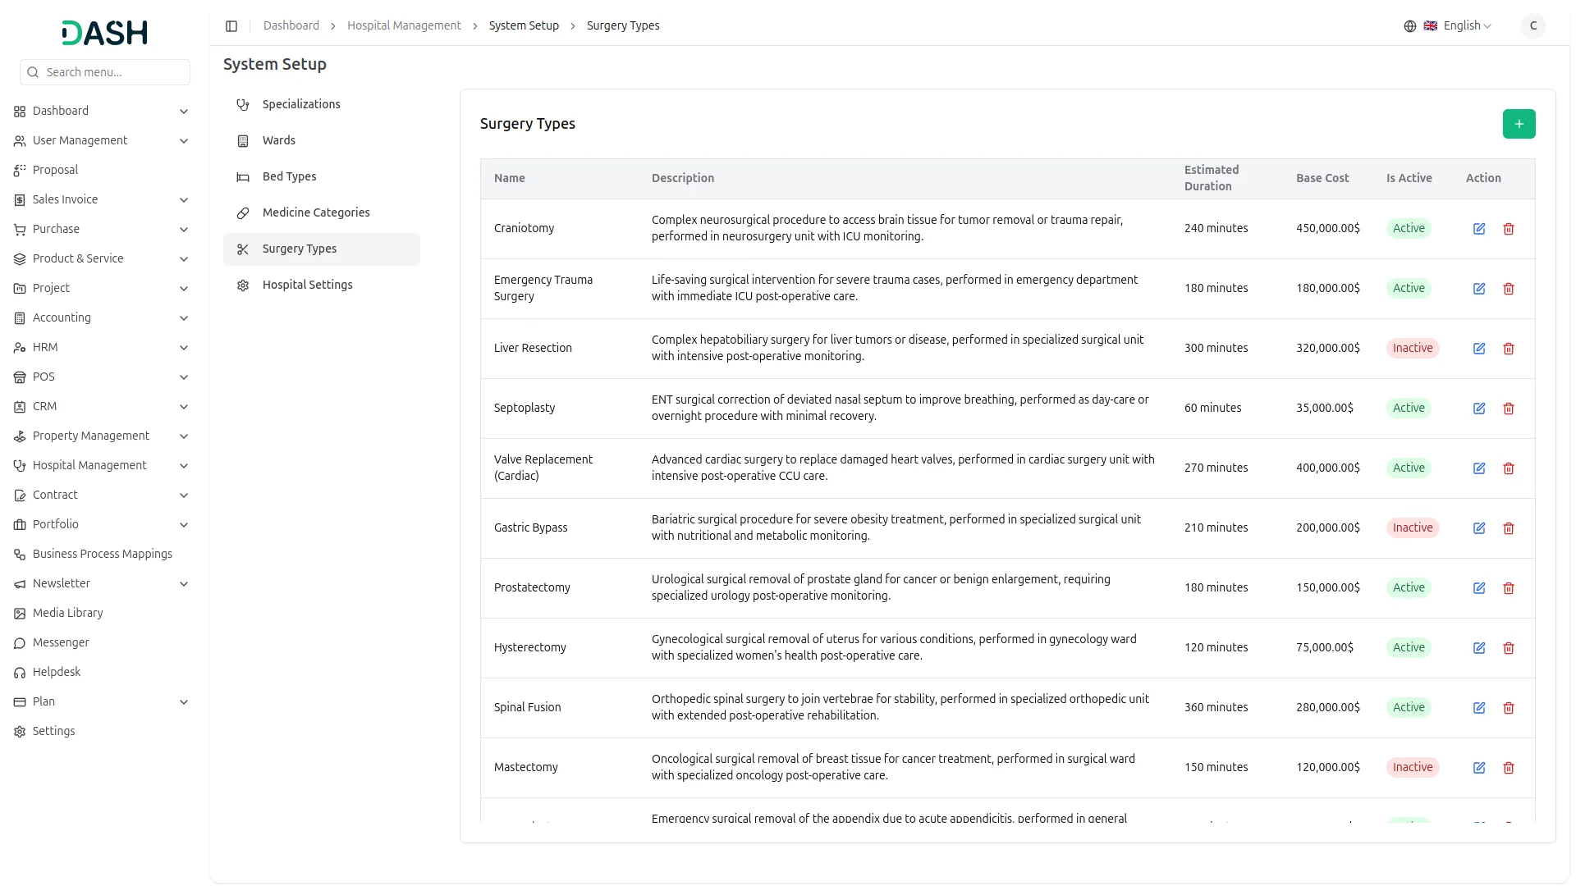Screen dimensions: 1576x886
Task: Expand the Hospital Management sidebar menu
Action: pos(89,465)
